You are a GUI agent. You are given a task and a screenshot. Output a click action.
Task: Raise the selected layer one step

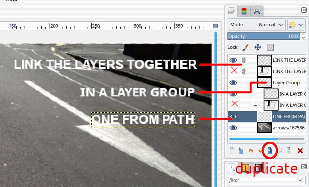click(x=251, y=151)
